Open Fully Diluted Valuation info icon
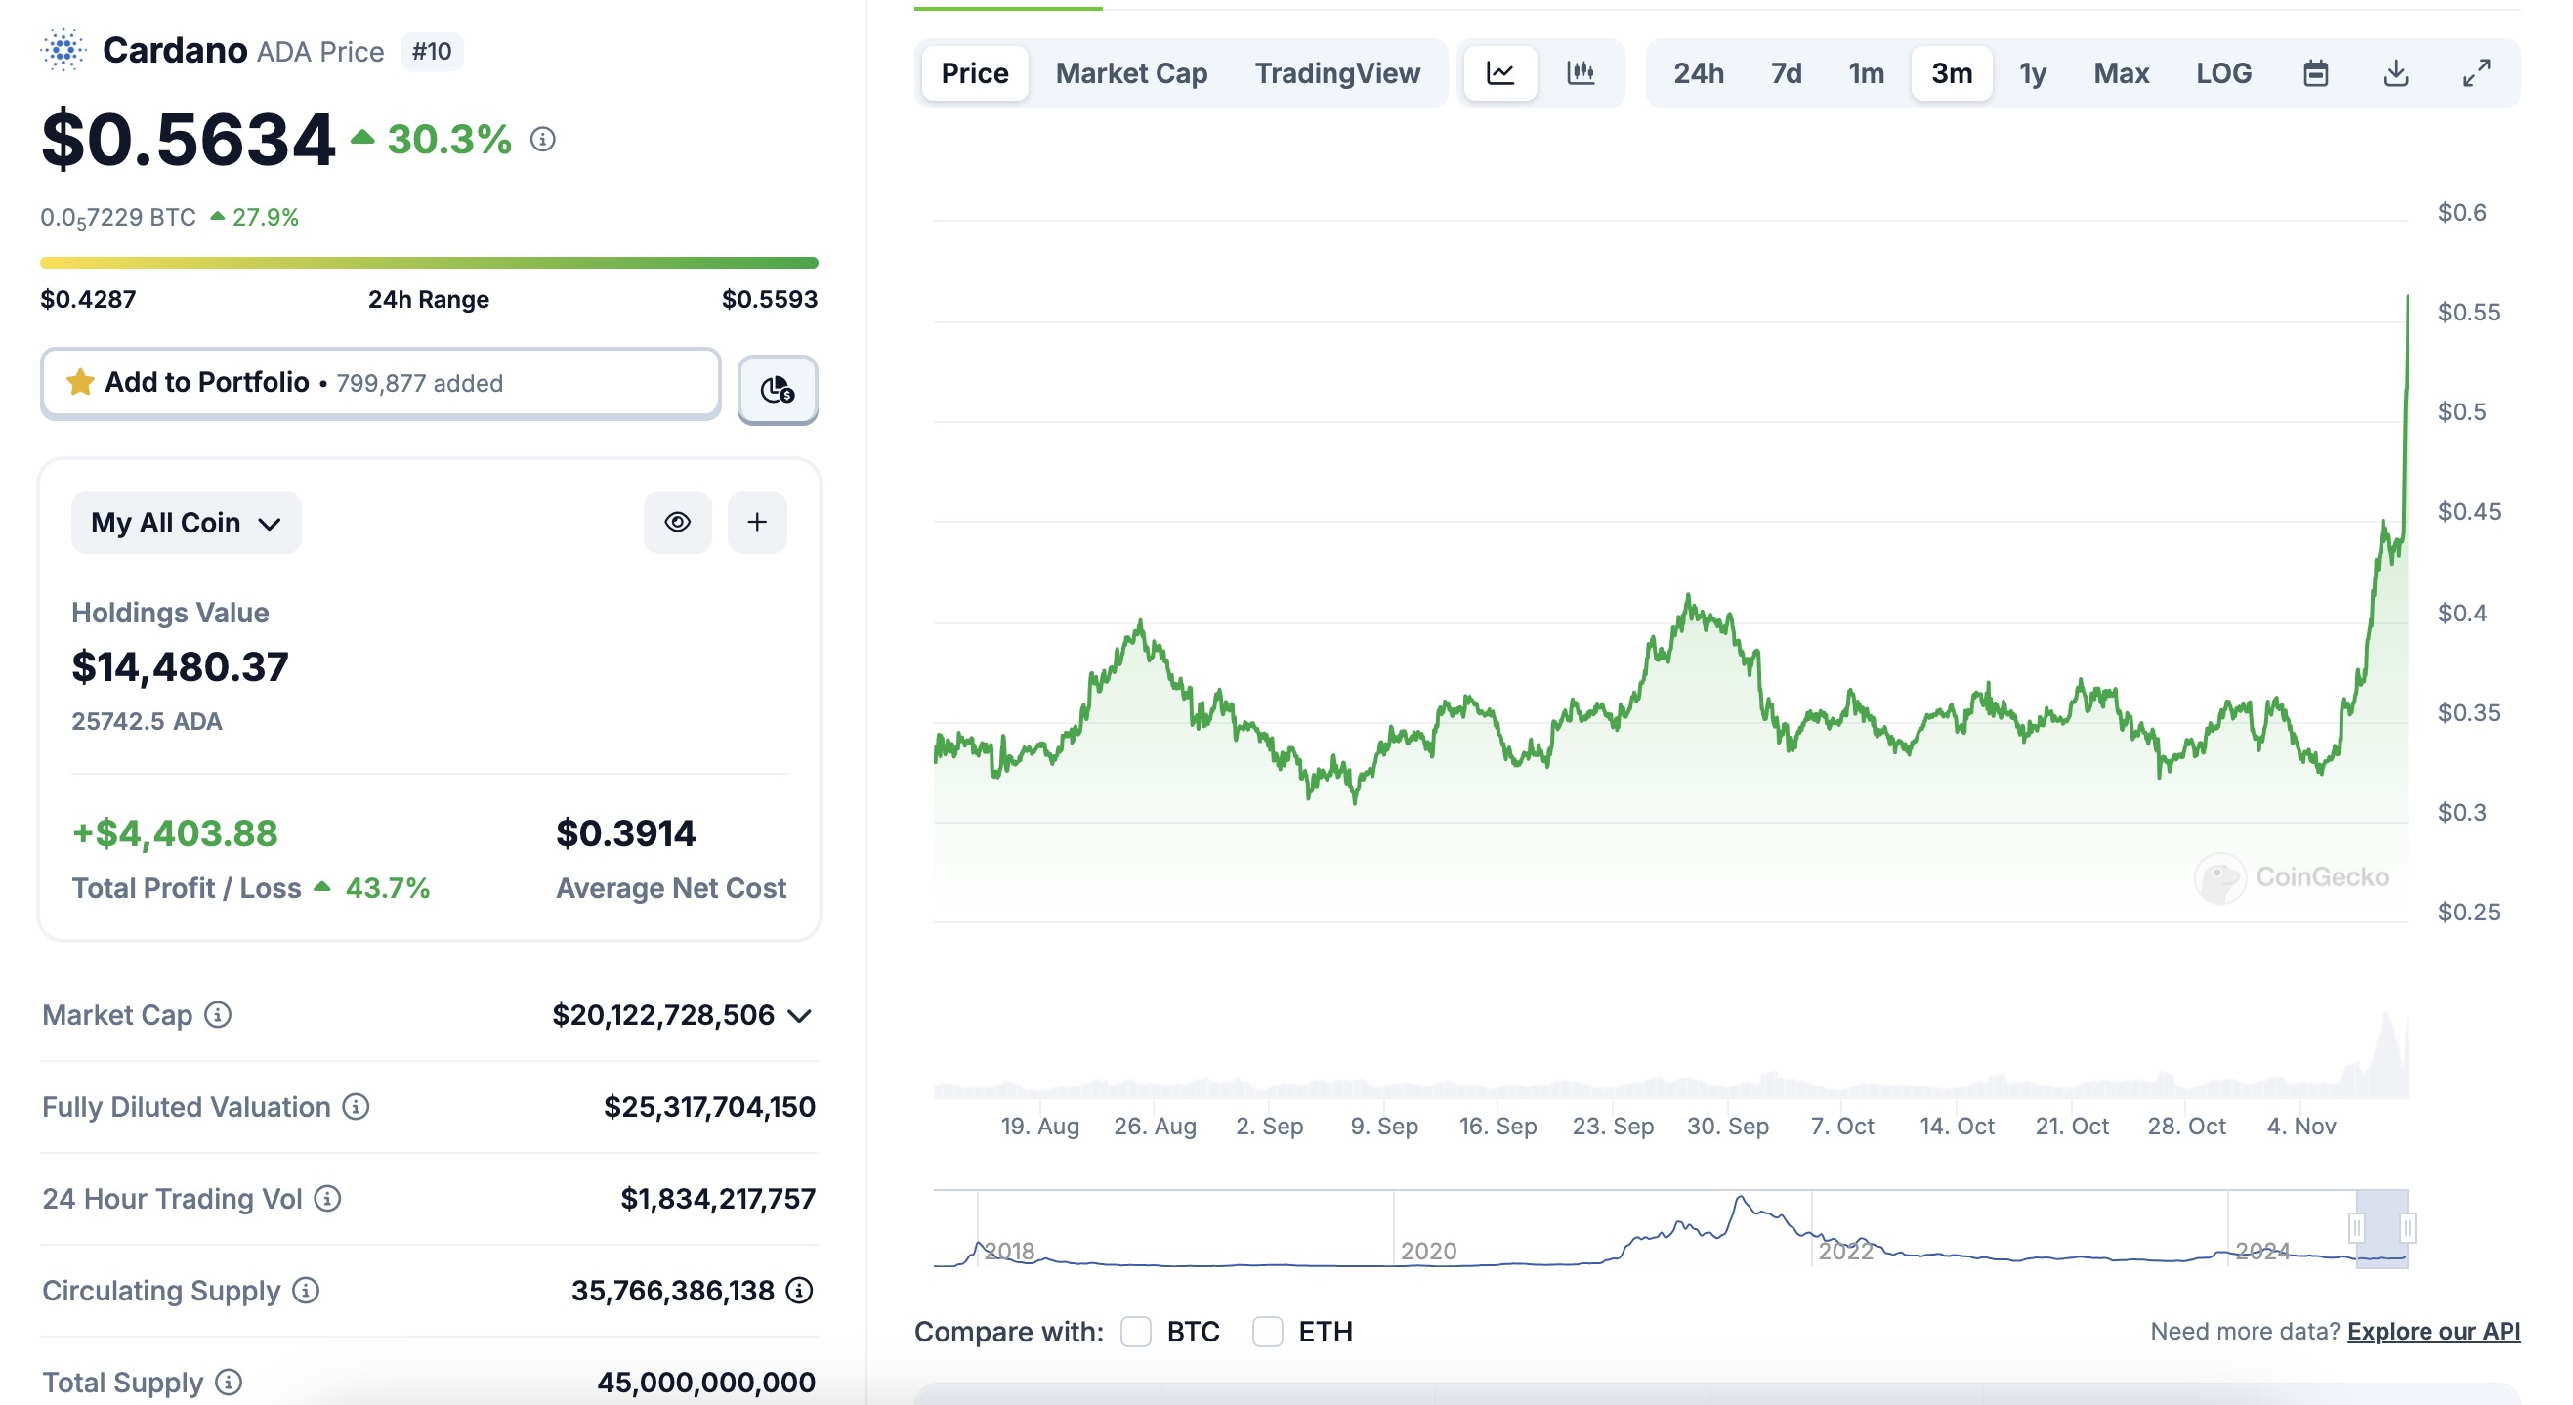The width and height of the screenshot is (2573, 1405). [356, 1106]
